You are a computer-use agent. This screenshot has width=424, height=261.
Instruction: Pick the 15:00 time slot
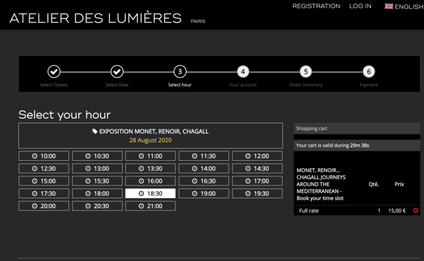44,181
